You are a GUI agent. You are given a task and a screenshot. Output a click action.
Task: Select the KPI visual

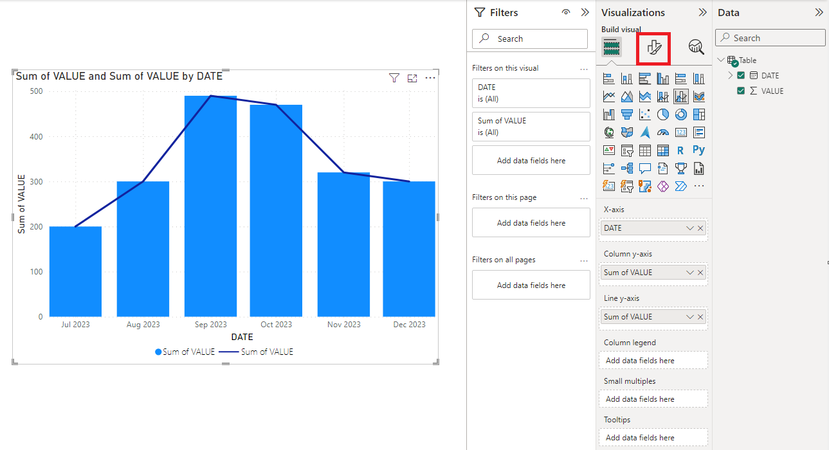point(609,151)
